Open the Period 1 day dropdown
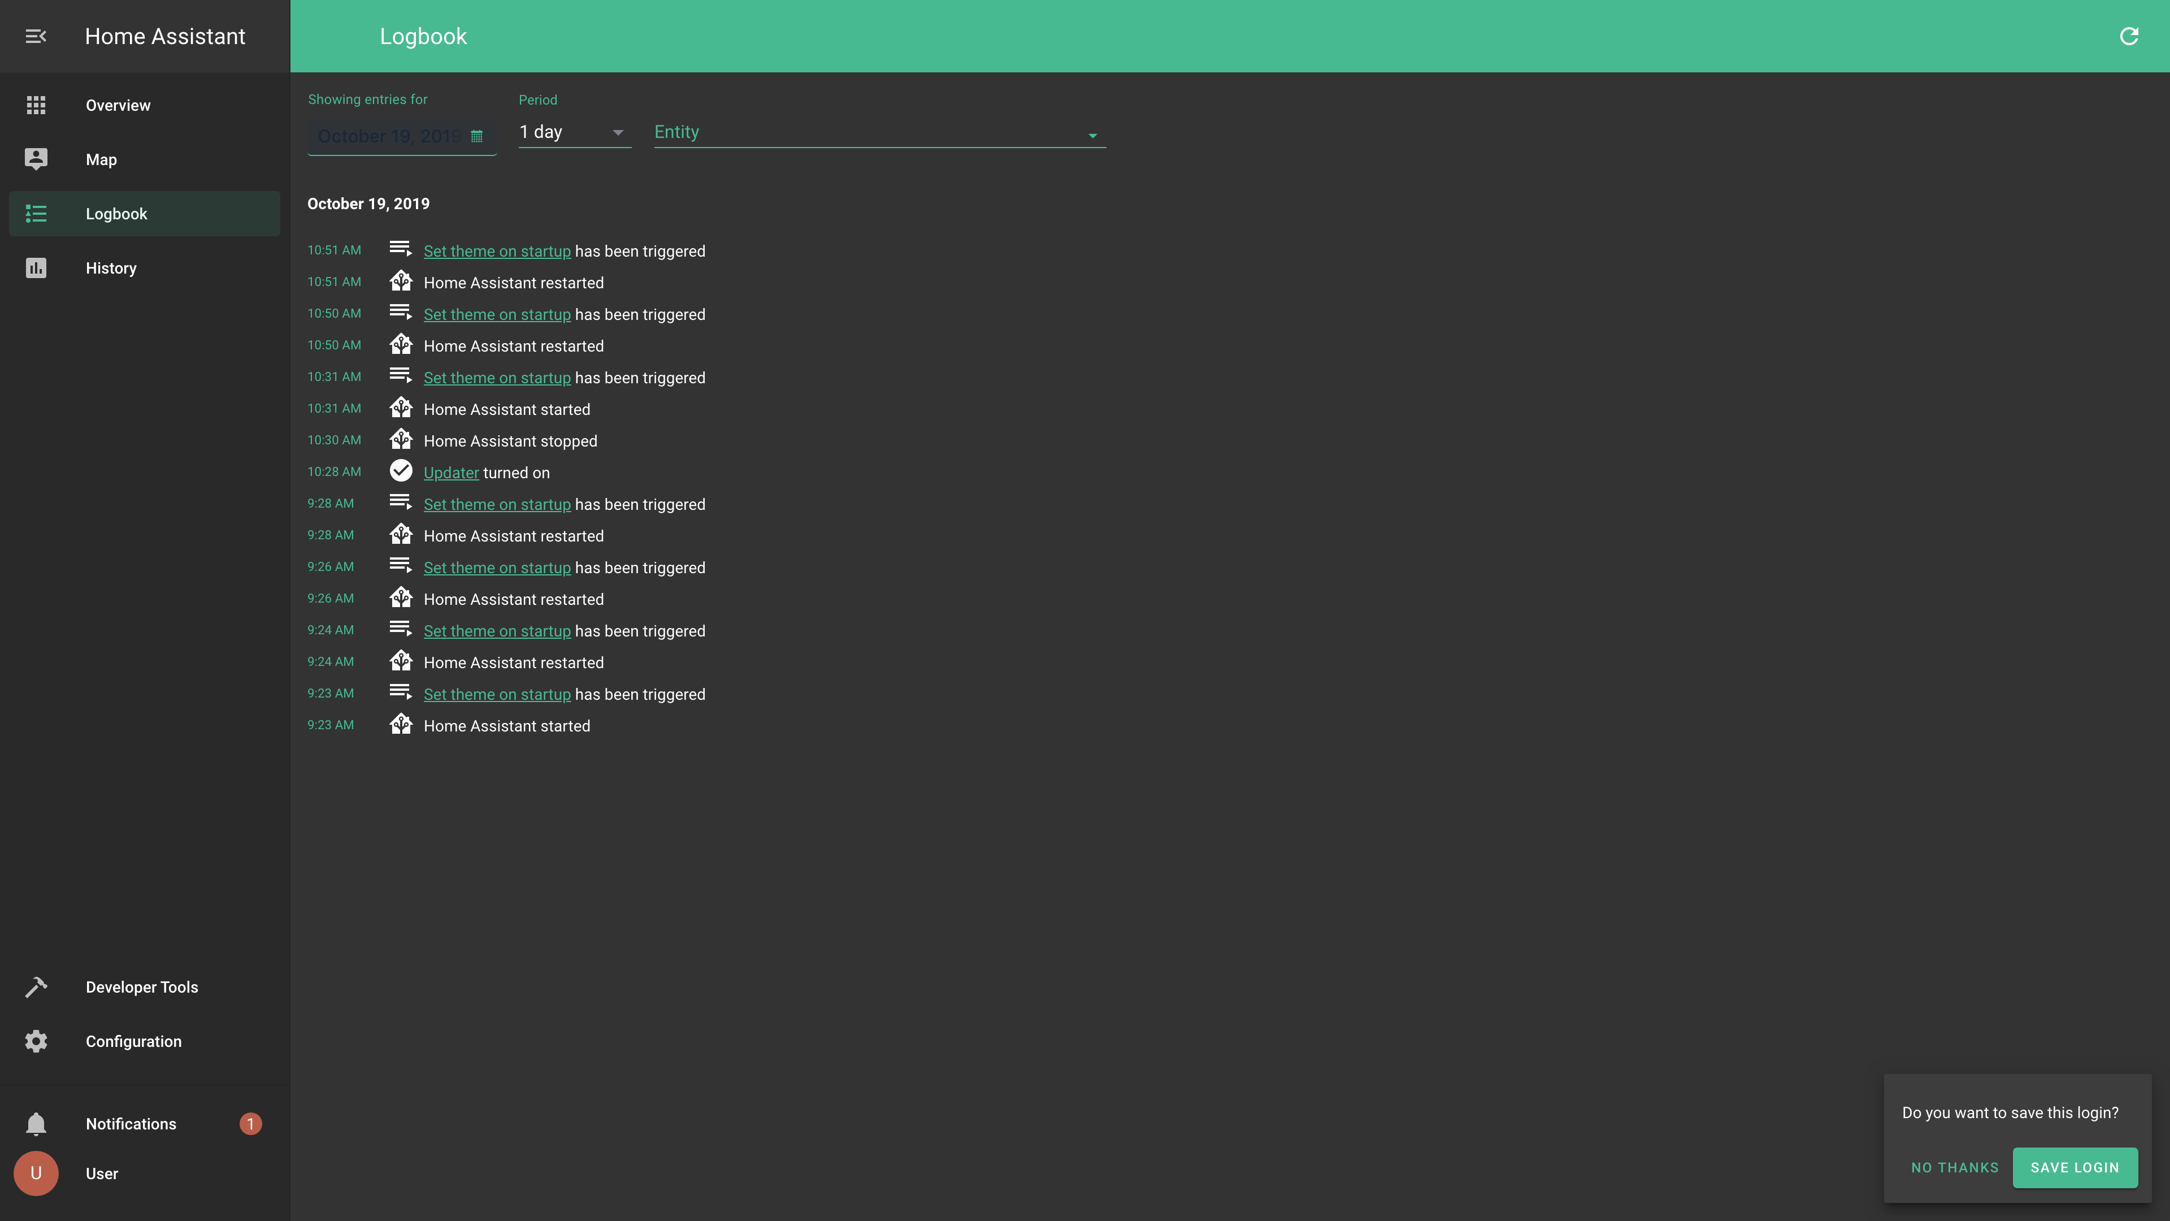 click(575, 132)
